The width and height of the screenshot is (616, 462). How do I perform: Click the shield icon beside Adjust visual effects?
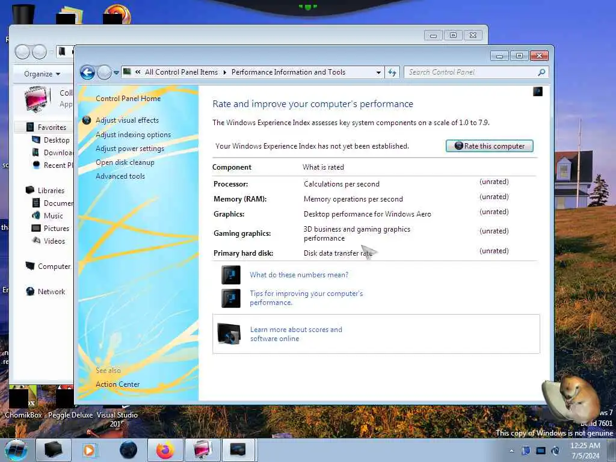coord(87,120)
